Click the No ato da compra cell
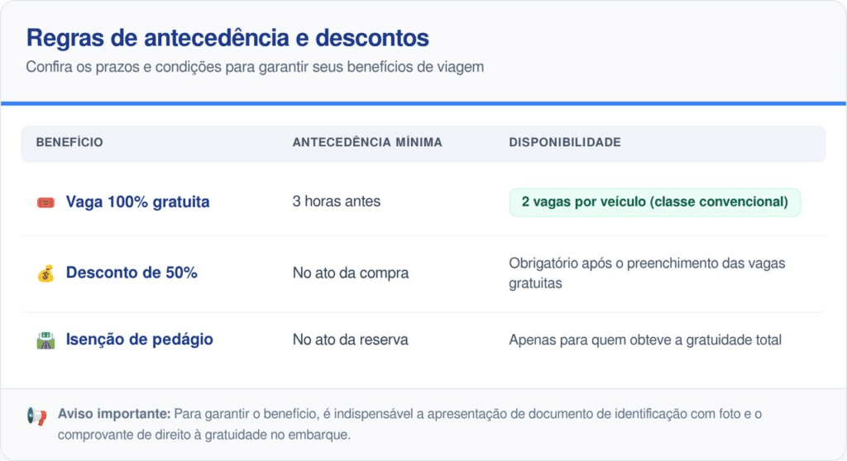This screenshot has height=461, width=847. pyautogui.click(x=351, y=273)
